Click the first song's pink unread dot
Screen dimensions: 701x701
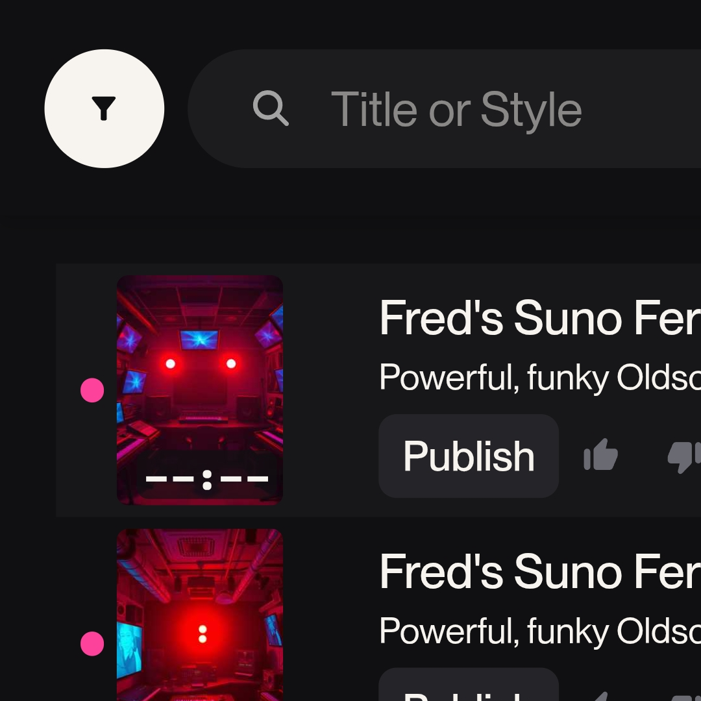[92, 391]
